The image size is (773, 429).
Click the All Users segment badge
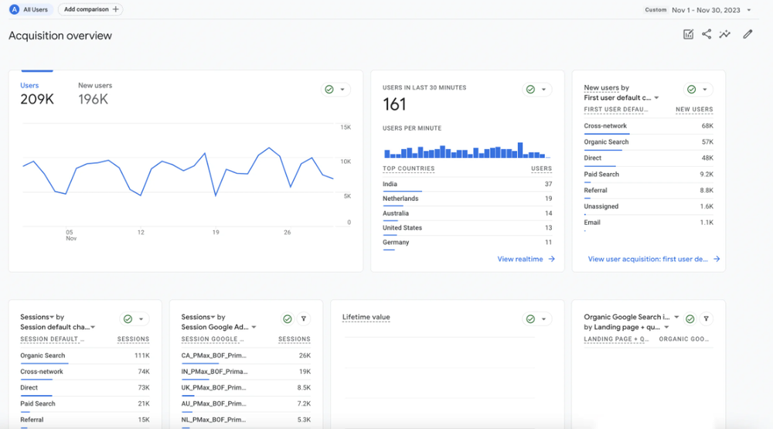point(29,9)
